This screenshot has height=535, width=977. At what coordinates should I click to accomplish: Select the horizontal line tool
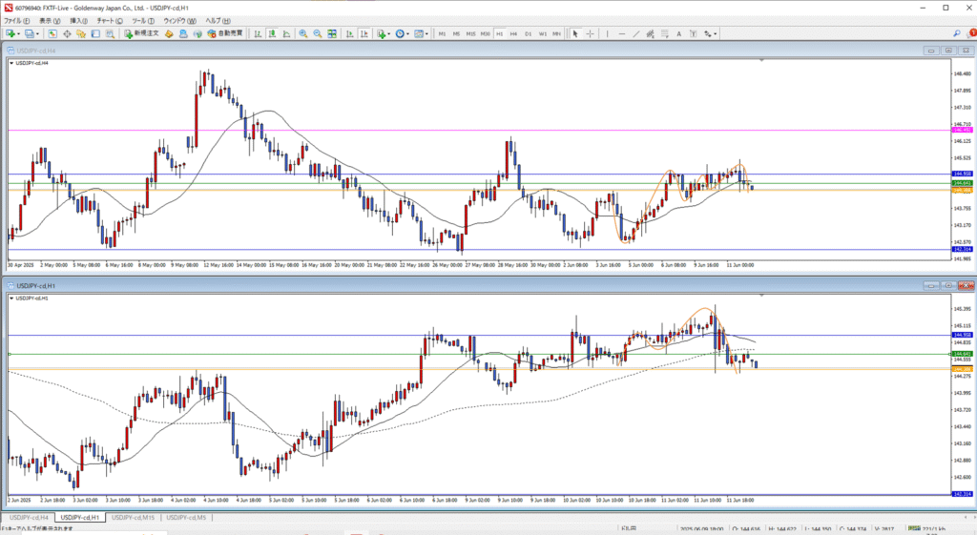click(x=622, y=33)
